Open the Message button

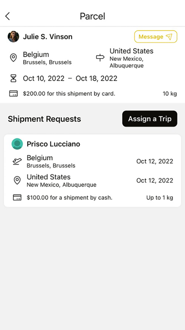point(156,37)
